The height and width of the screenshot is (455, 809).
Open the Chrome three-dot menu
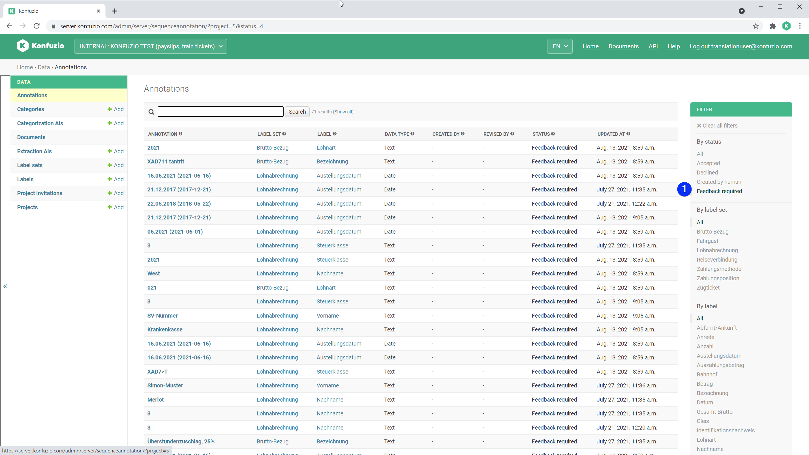coord(800,26)
